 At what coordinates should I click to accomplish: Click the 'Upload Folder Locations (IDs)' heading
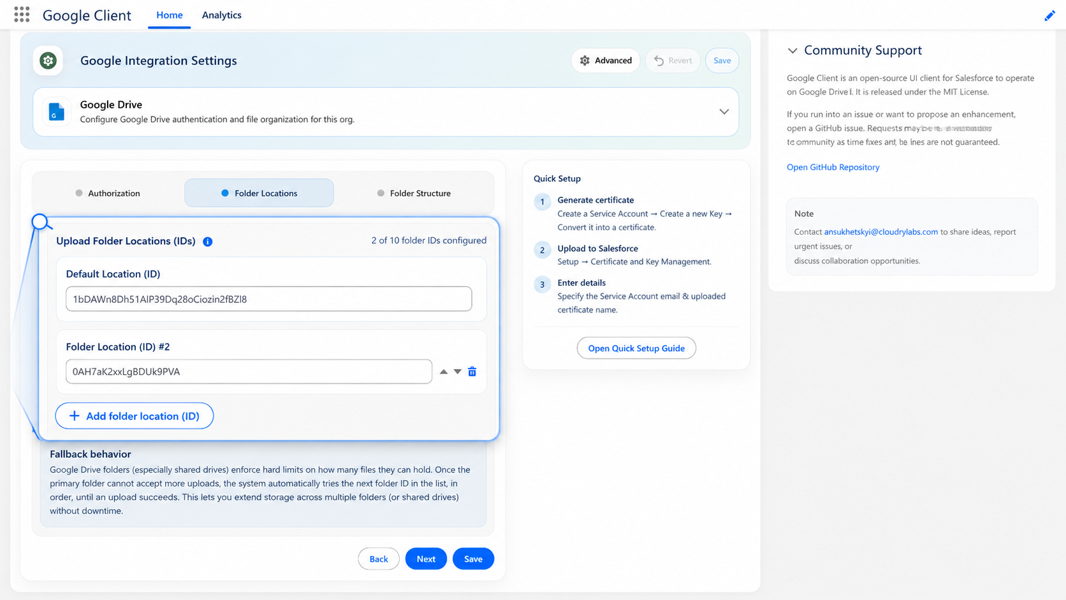126,241
